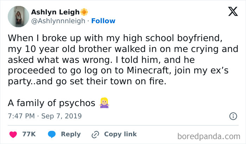
Task: Click the Reply text label
Action: (71, 134)
